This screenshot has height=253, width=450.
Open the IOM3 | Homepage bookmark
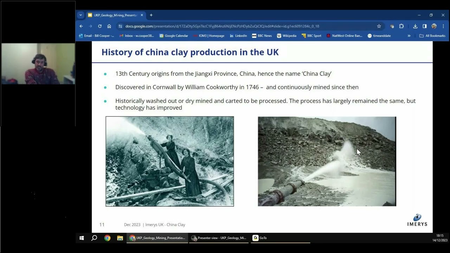point(208,35)
